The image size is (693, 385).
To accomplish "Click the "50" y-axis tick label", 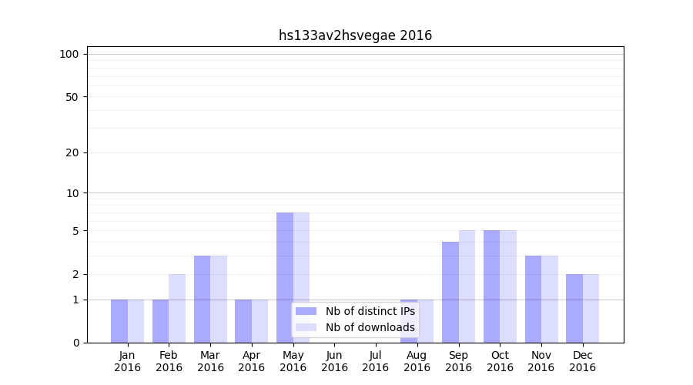I will pos(72,97).
